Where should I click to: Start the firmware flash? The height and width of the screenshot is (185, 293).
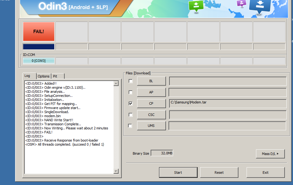pos(178,172)
